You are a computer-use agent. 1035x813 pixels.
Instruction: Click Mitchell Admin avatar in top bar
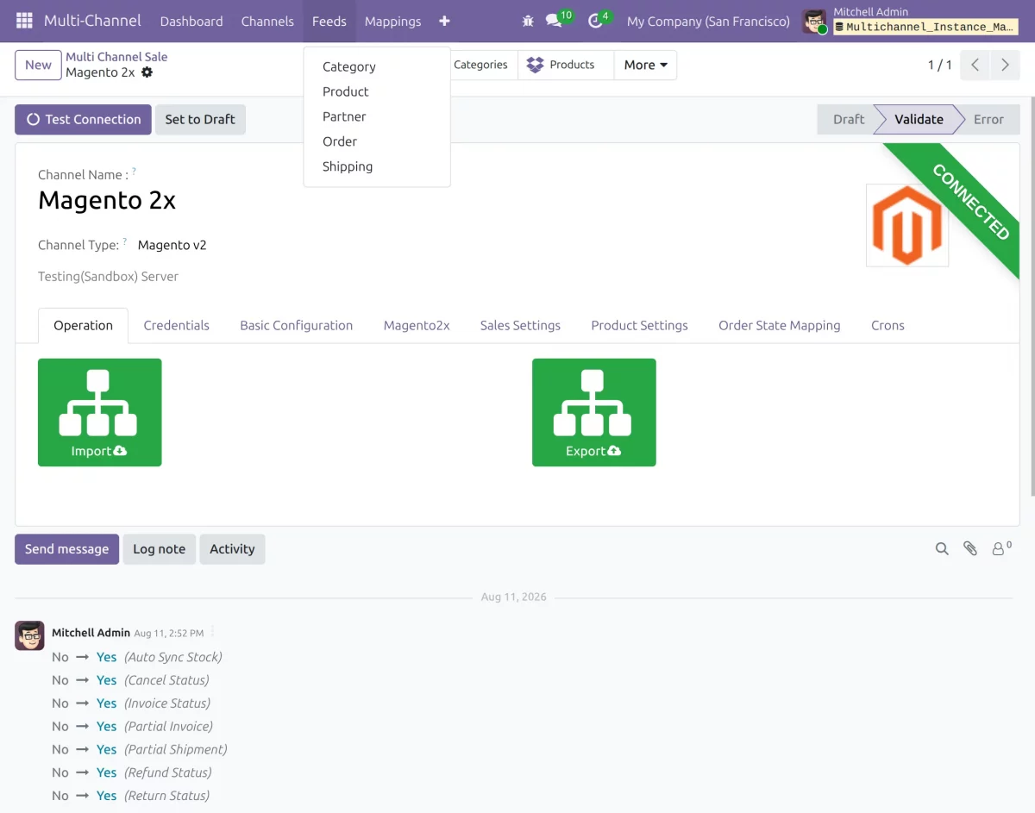pyautogui.click(x=814, y=22)
